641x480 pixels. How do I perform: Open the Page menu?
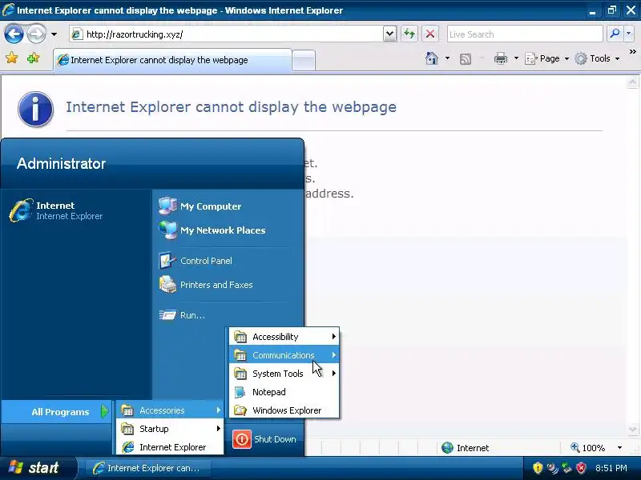547,58
